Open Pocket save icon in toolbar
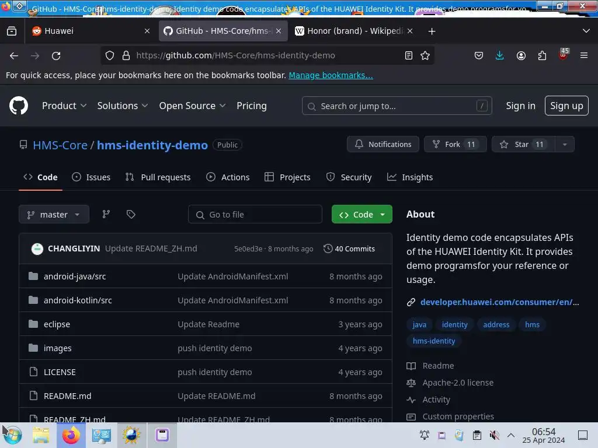The height and width of the screenshot is (448, 598). click(479, 55)
